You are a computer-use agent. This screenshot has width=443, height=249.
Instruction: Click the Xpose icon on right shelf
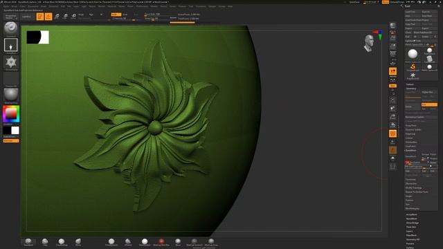coord(392,167)
